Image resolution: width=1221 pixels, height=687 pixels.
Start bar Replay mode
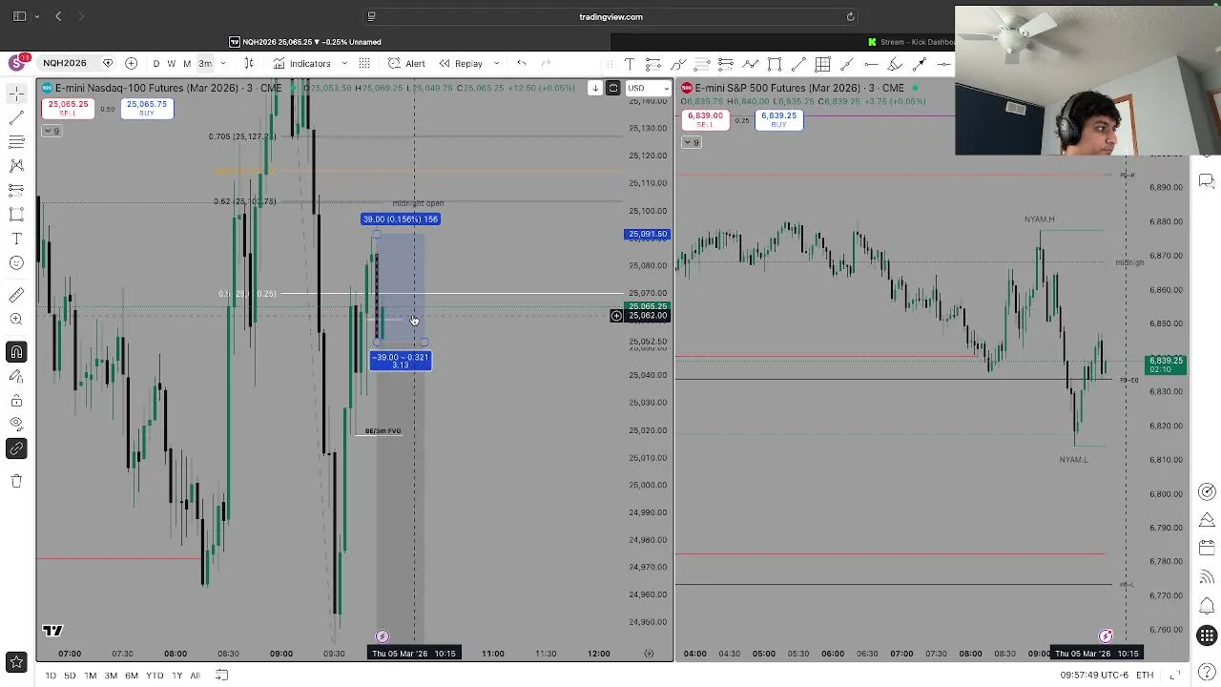(x=461, y=63)
